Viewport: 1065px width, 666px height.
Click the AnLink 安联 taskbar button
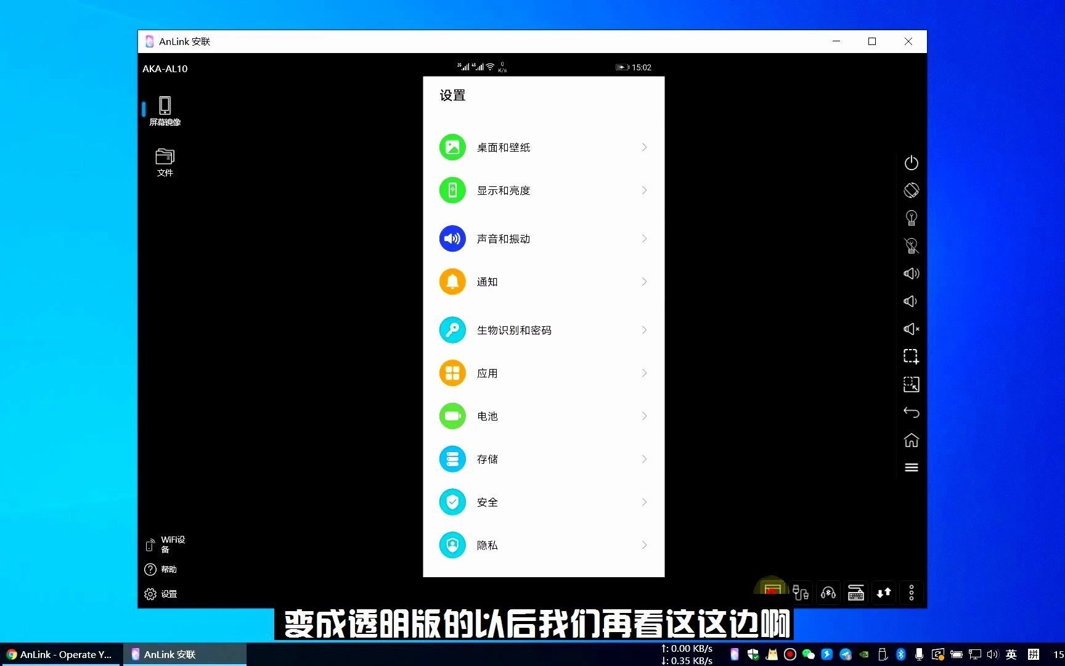tap(185, 654)
